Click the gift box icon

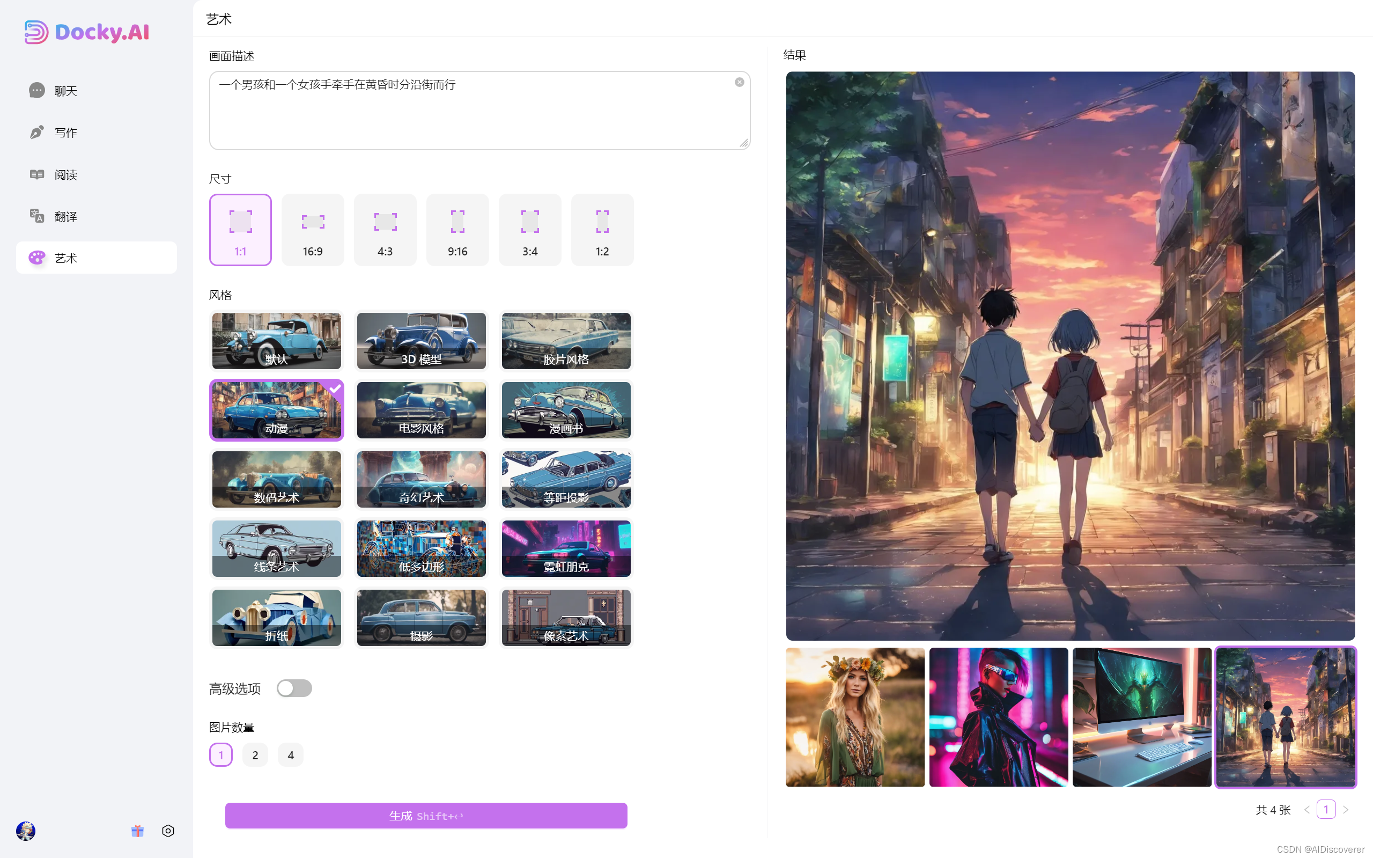[137, 831]
